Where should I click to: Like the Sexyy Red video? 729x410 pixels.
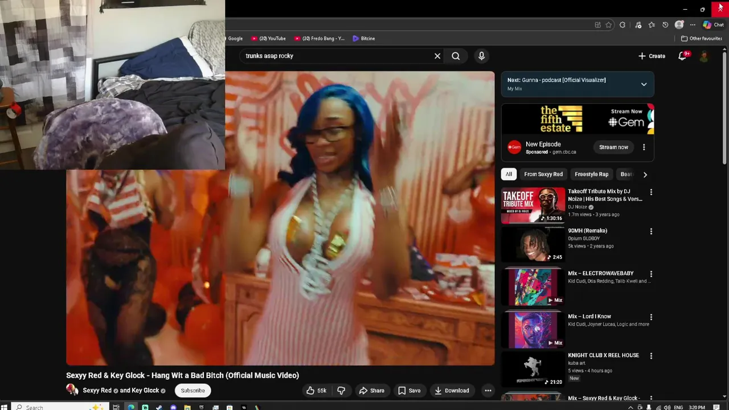tap(316, 391)
